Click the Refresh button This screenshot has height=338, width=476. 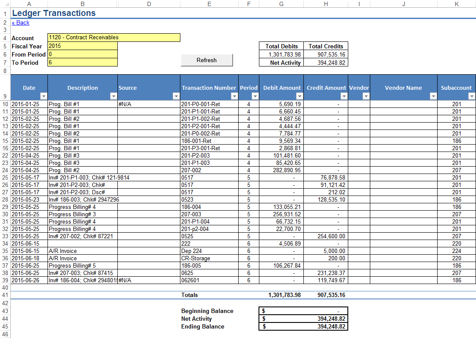pos(207,60)
